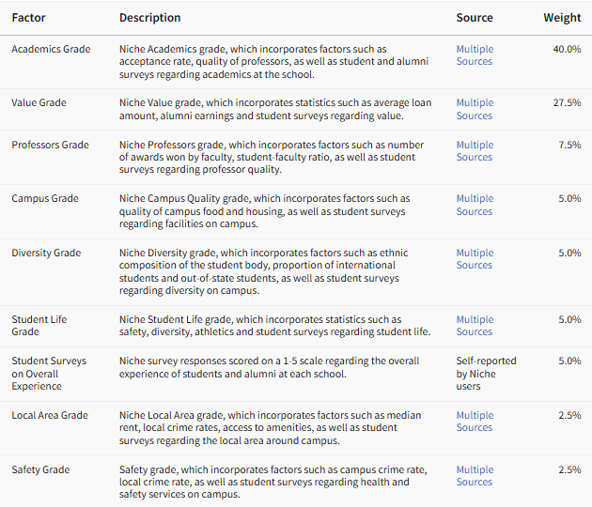Open Multiple Sources link for Professors Grade
Image resolution: width=592 pixels, height=507 pixels.
coord(475,151)
